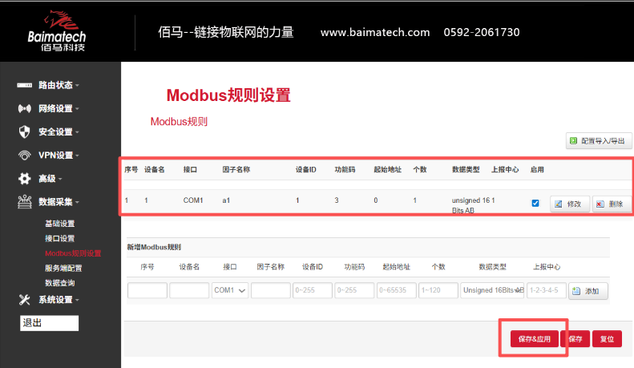Image resolution: width=634 pixels, height=368 pixels.
Task: Focus the start address 0~65535 field
Action: (x=396, y=290)
